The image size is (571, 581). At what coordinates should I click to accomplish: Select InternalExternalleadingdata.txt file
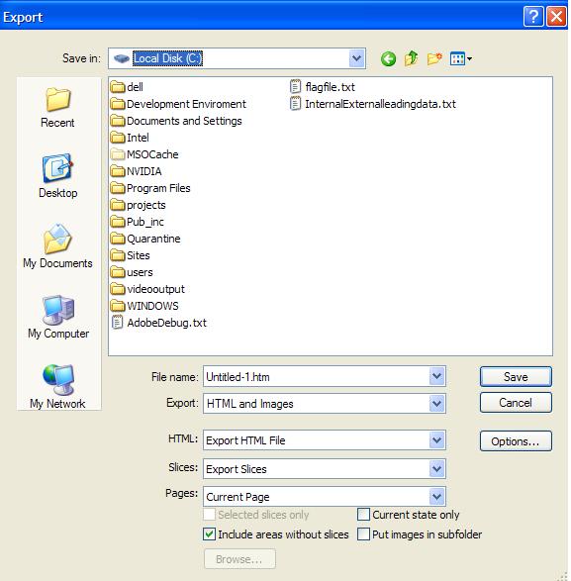tap(372, 104)
